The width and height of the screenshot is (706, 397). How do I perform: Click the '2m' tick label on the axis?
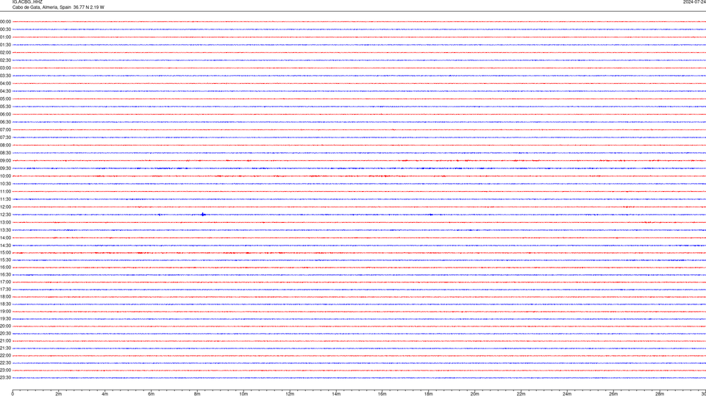59,394
